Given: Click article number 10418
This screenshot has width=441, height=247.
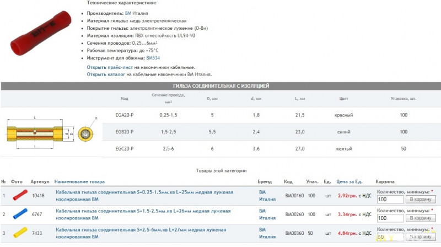Looking at the screenshot, I should pyautogui.click(x=38, y=196).
